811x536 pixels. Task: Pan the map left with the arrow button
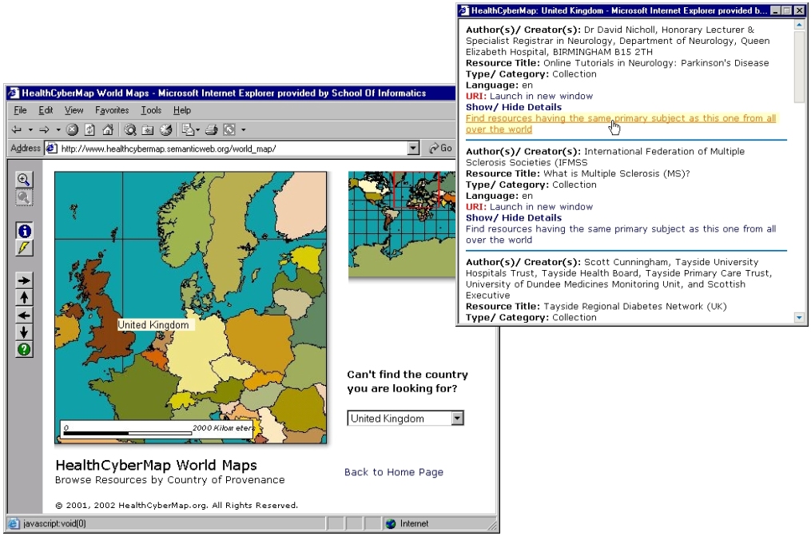pos(24,316)
